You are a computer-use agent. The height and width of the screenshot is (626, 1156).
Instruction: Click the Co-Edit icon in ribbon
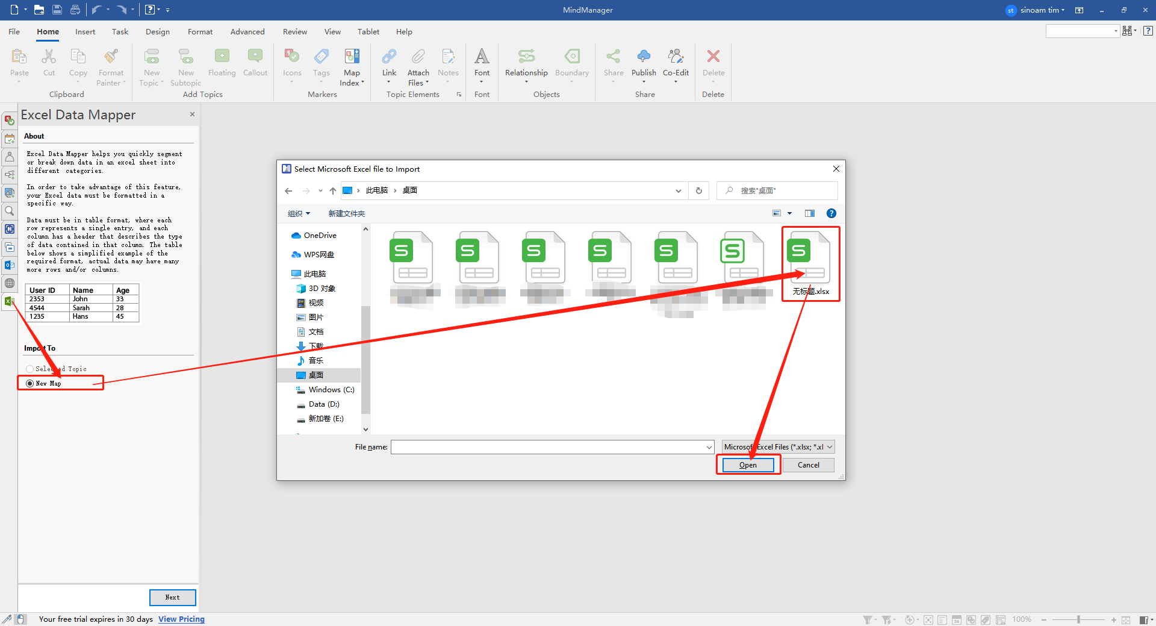pyautogui.click(x=676, y=63)
